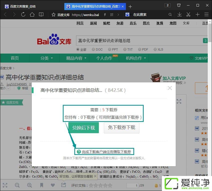Go to browser home page icon
This screenshot has width=212, height=191.
[32, 15]
